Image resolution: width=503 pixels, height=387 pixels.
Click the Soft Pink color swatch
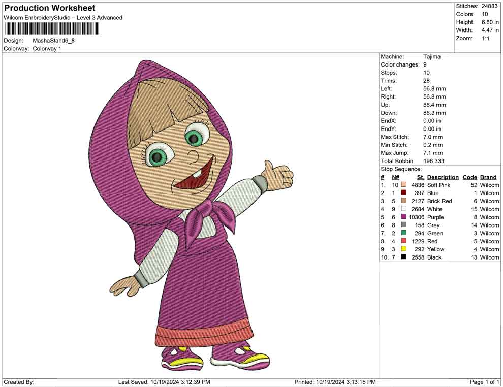click(404, 185)
